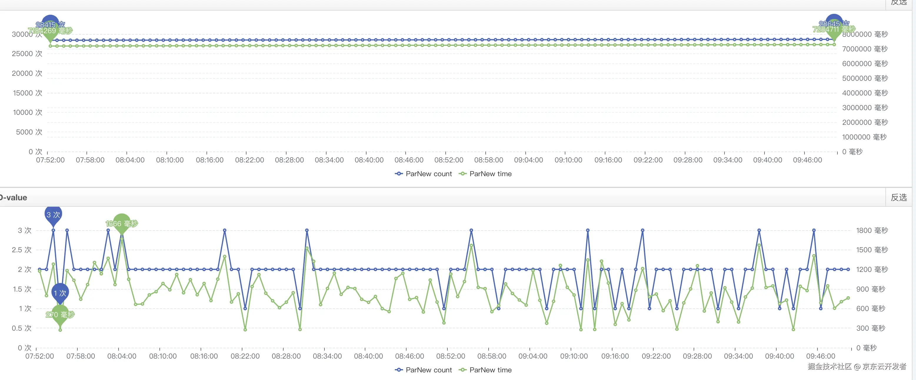Image resolution: width=916 pixels, height=380 pixels.
Task: Click the 反选 button in D-value panel
Action: pos(899,197)
